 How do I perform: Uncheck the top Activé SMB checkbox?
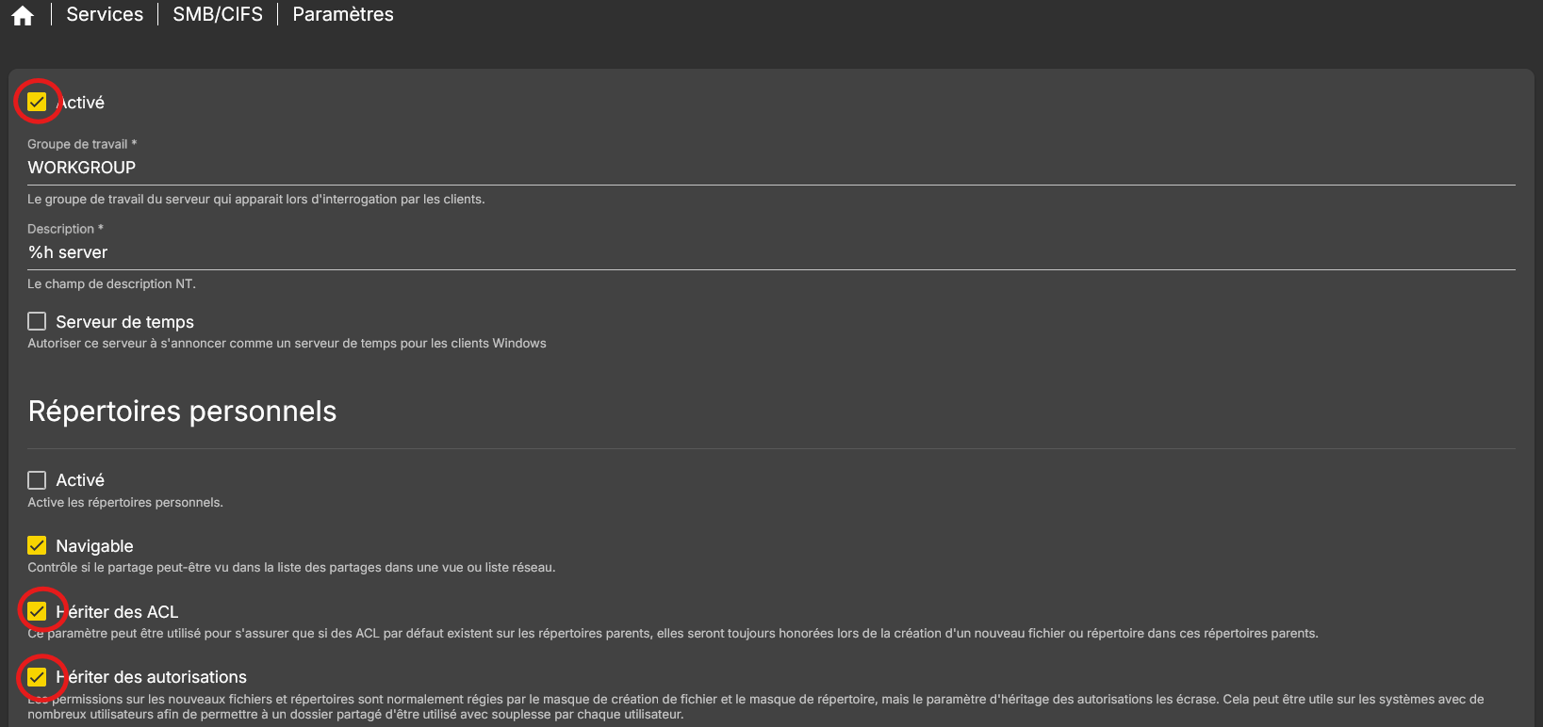point(37,102)
